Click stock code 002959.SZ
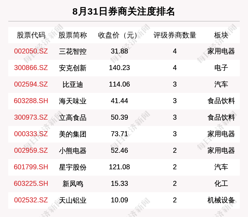This screenshot has height=217, width=248. coord(31,151)
